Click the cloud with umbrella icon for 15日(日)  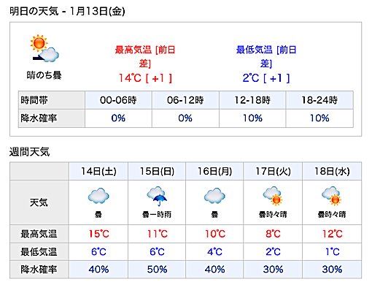click(157, 196)
